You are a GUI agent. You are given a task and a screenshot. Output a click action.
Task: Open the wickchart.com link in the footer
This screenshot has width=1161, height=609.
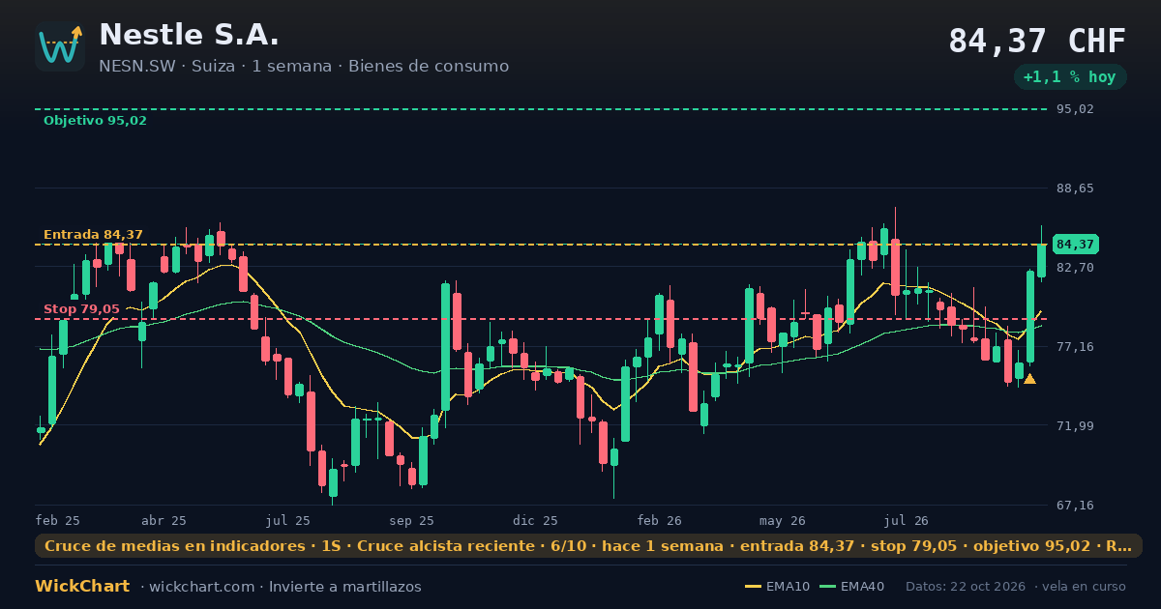point(202,587)
